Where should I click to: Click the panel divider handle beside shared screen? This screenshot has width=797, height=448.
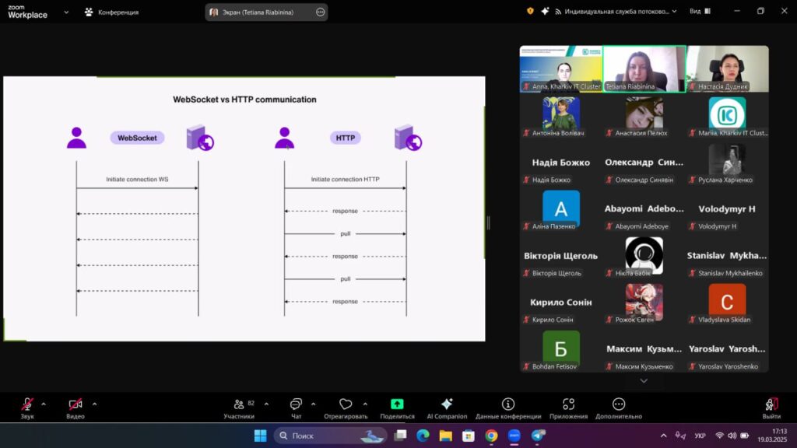pyautogui.click(x=489, y=223)
